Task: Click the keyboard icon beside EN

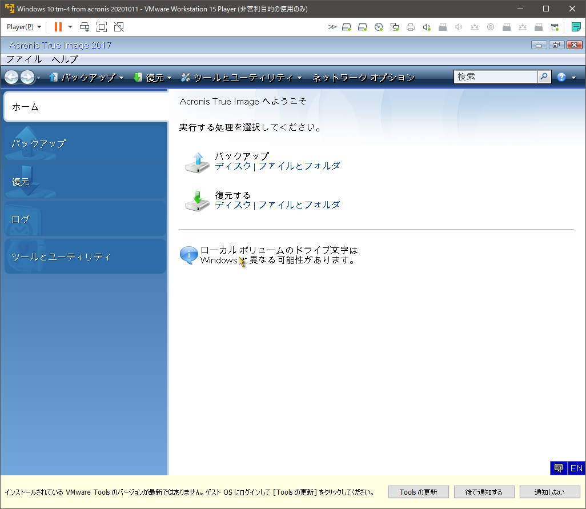Action: (559, 468)
